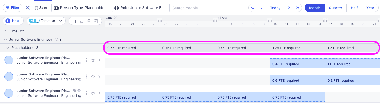Clear filters with the X icon
The width and height of the screenshot is (380, 104).
tap(28, 8)
